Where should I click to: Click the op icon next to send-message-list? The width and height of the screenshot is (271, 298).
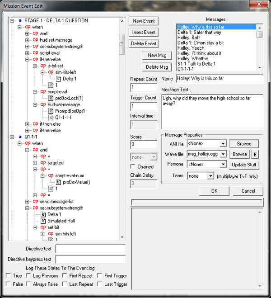click(35, 202)
